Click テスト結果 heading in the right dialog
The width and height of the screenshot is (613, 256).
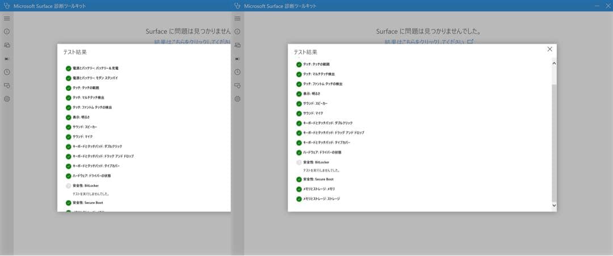click(305, 52)
